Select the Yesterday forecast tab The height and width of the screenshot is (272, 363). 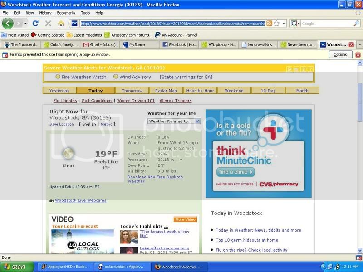59,91
